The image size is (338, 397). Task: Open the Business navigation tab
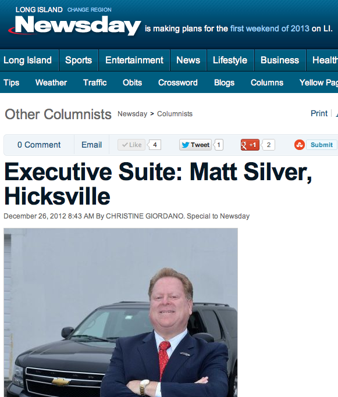pos(280,60)
